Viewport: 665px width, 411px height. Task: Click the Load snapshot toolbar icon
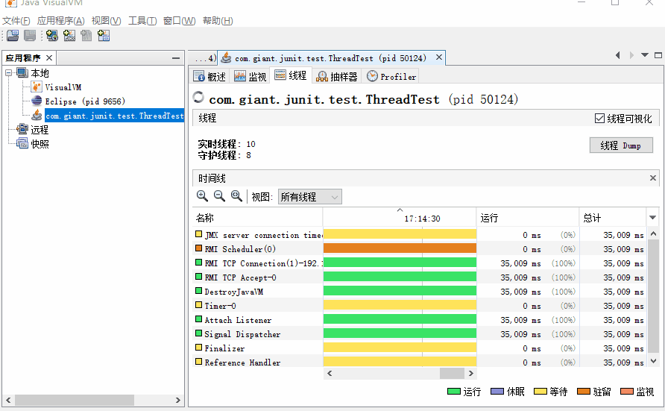pyautogui.click(x=13, y=36)
